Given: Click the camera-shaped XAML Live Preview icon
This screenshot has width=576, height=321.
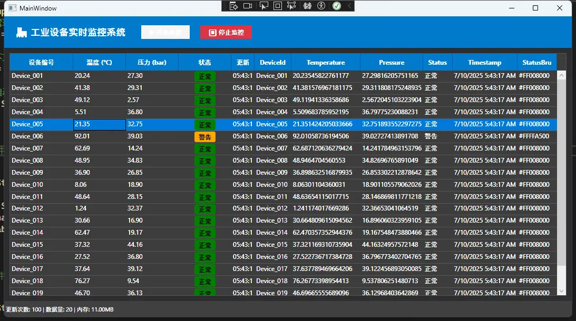Looking at the screenshot, I should tap(247, 6).
